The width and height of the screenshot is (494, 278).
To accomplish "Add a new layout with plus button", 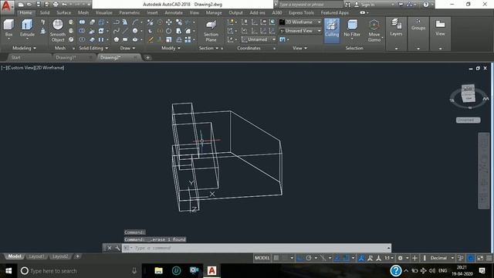I will coord(77,256).
